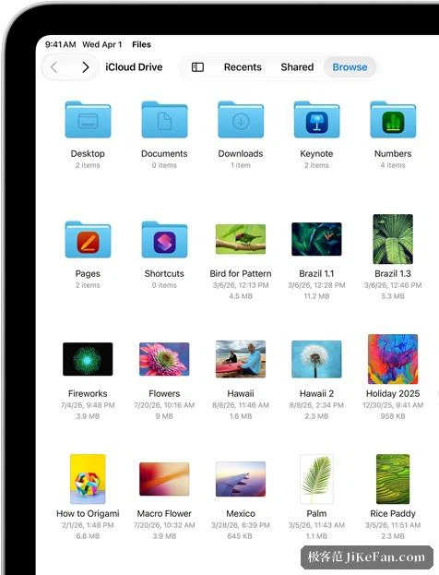
Task: Click the iCloud Drive title
Action: (134, 67)
